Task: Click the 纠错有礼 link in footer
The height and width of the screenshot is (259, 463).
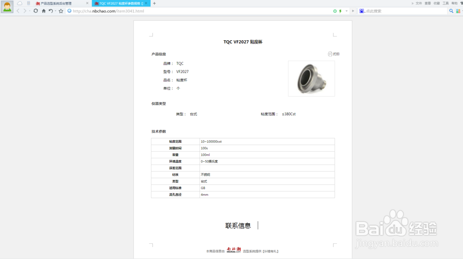Action: pos(270,251)
